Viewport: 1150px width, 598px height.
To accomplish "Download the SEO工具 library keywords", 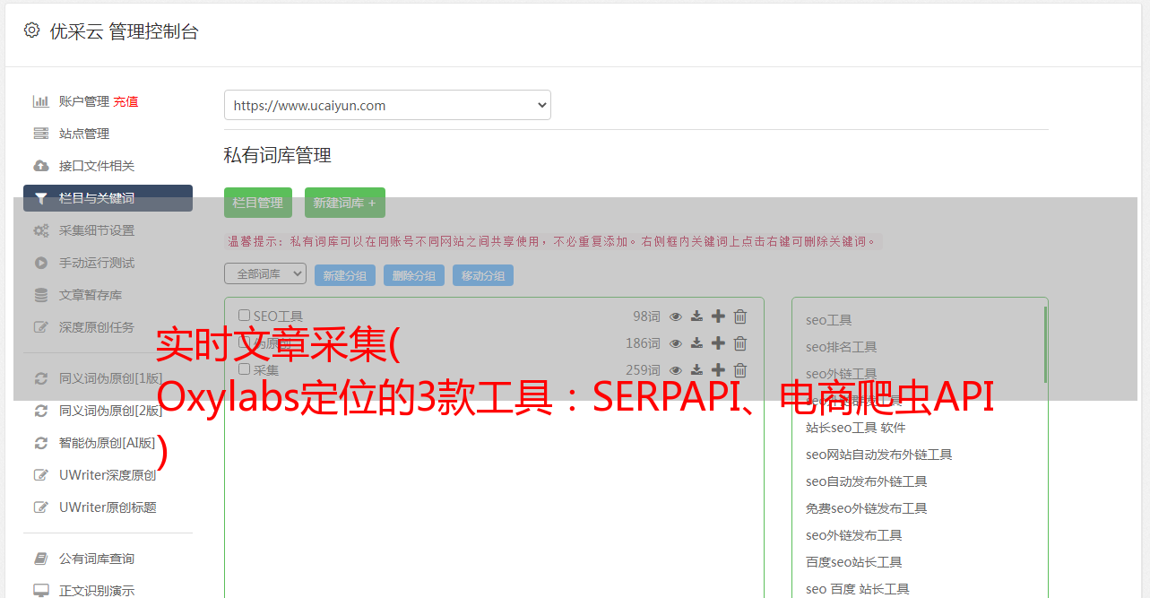I will pyautogui.click(x=696, y=316).
